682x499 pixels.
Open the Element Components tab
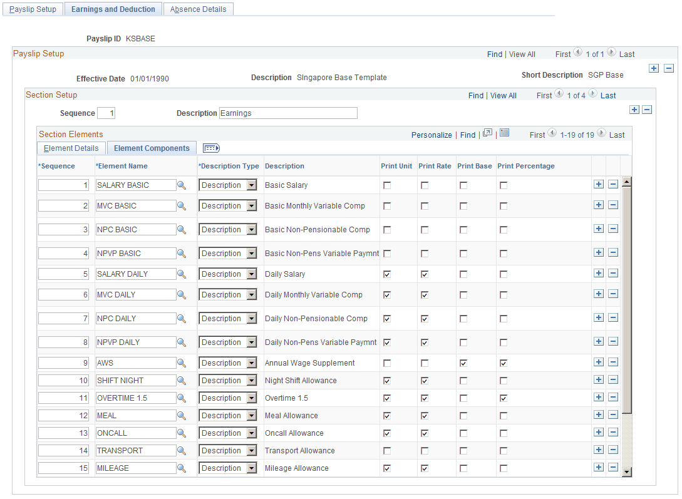click(x=151, y=148)
